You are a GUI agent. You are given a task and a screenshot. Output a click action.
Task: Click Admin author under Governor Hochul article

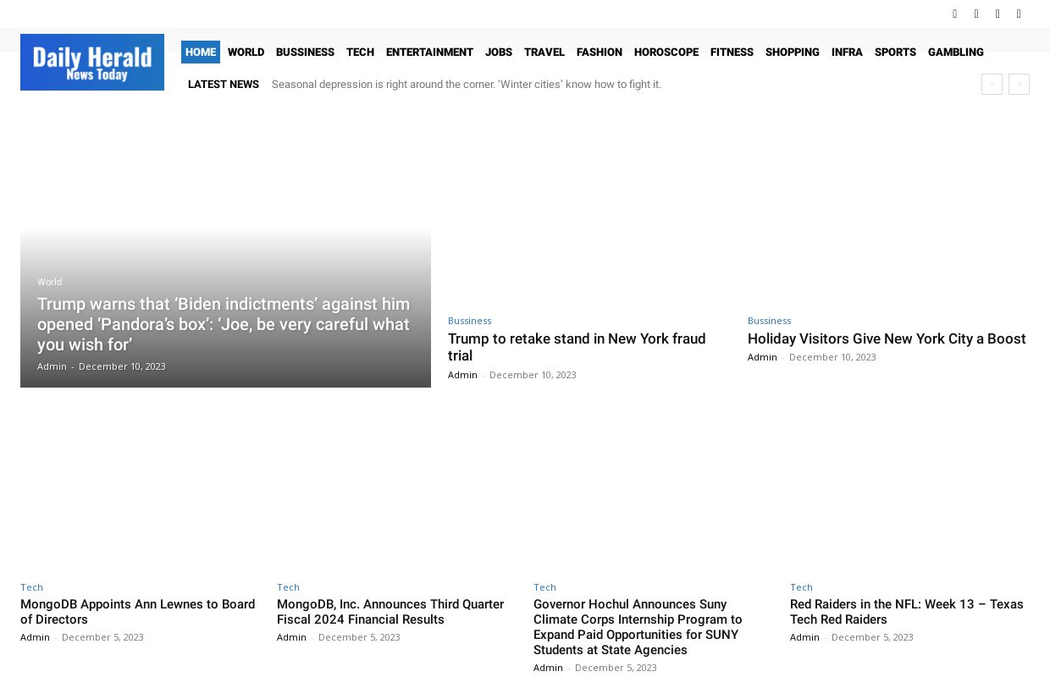[548, 668]
